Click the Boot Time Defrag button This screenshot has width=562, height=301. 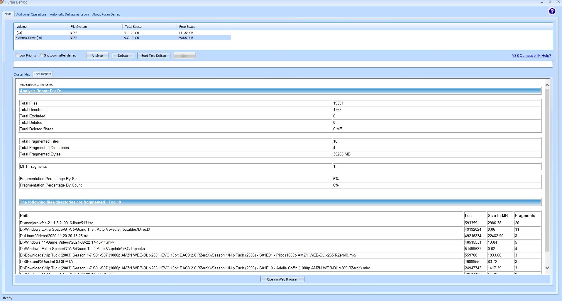(x=153, y=56)
